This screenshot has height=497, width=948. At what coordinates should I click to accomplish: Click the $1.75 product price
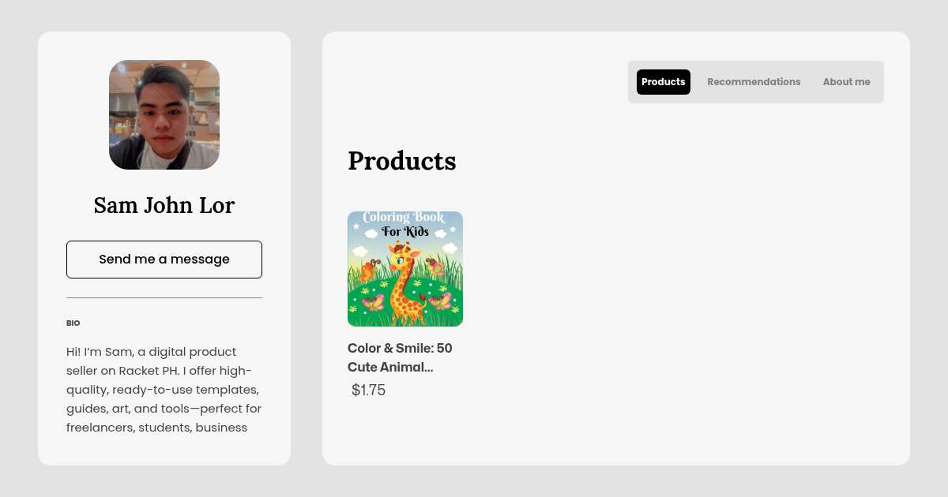tap(368, 390)
